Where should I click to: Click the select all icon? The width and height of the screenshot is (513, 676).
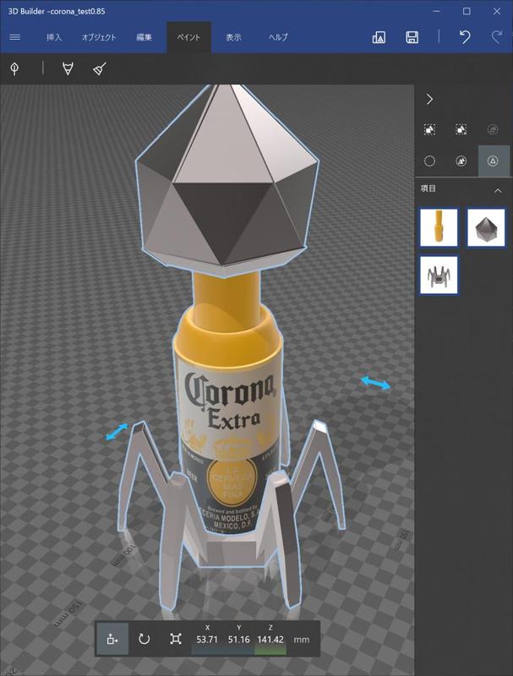(x=429, y=129)
